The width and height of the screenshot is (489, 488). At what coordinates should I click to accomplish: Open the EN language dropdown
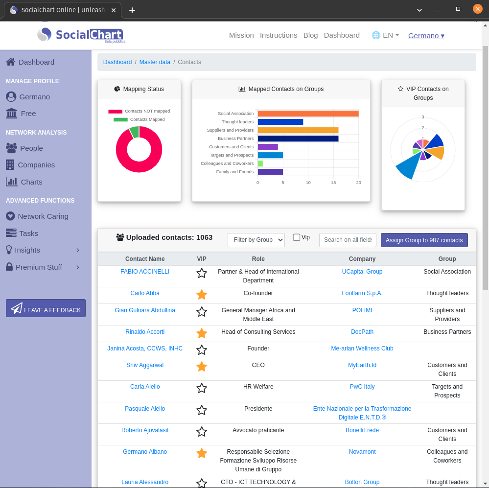point(391,35)
